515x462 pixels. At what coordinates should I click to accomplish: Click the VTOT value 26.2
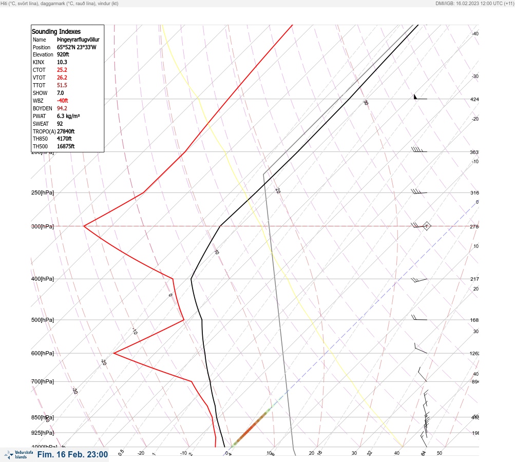tap(62, 78)
